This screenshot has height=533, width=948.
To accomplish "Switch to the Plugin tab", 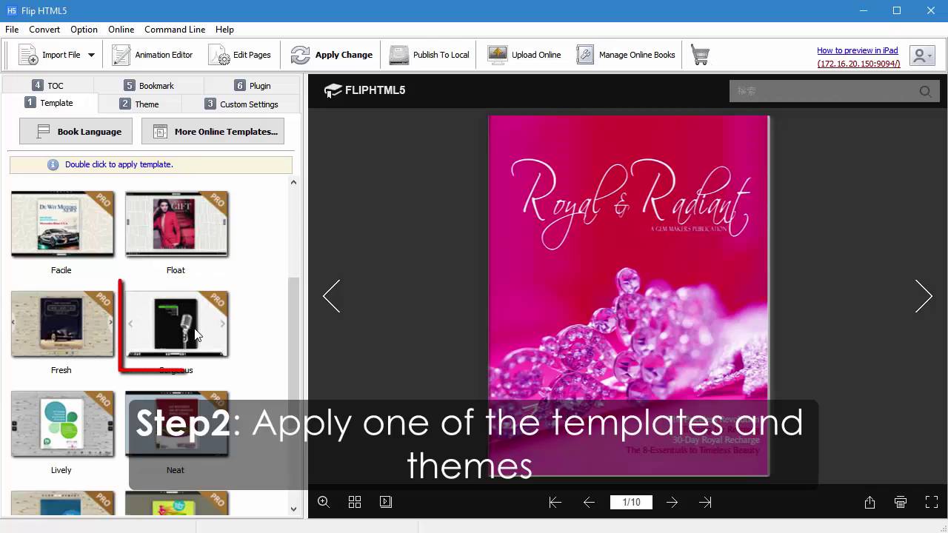I will (252, 85).
